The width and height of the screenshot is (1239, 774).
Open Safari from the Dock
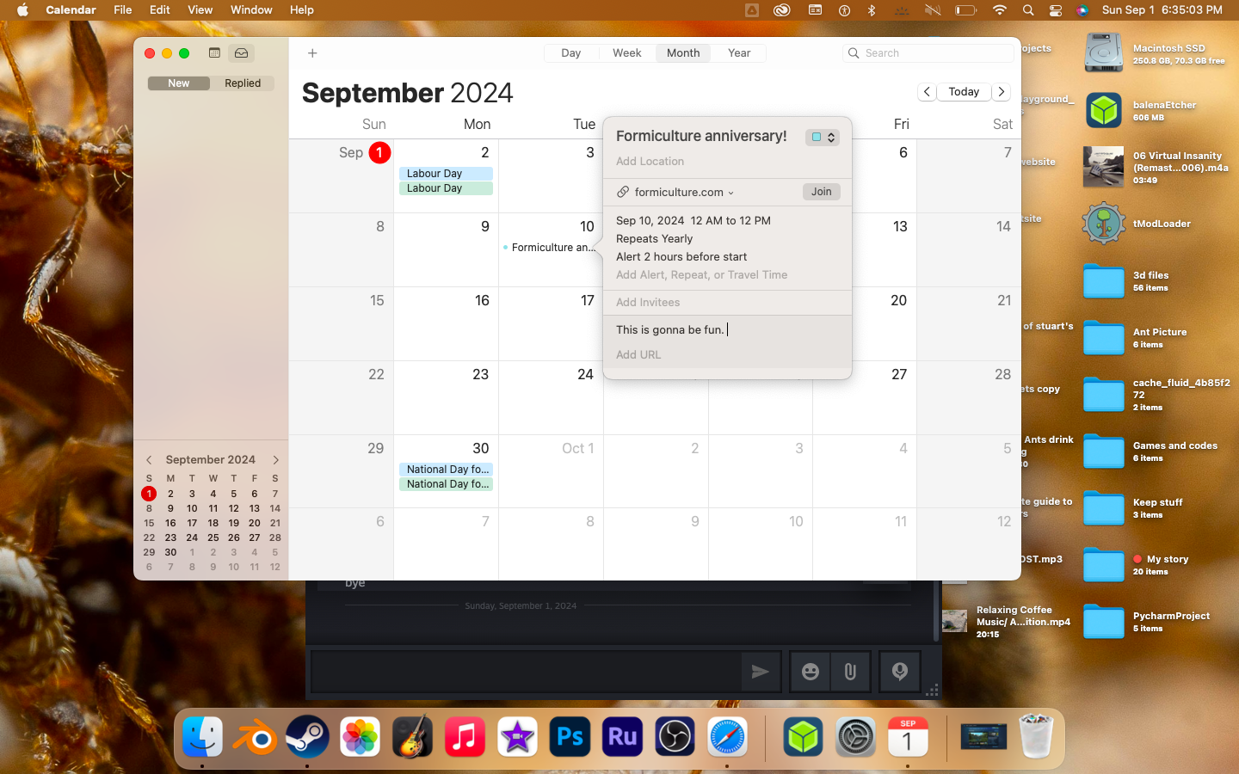(x=727, y=737)
